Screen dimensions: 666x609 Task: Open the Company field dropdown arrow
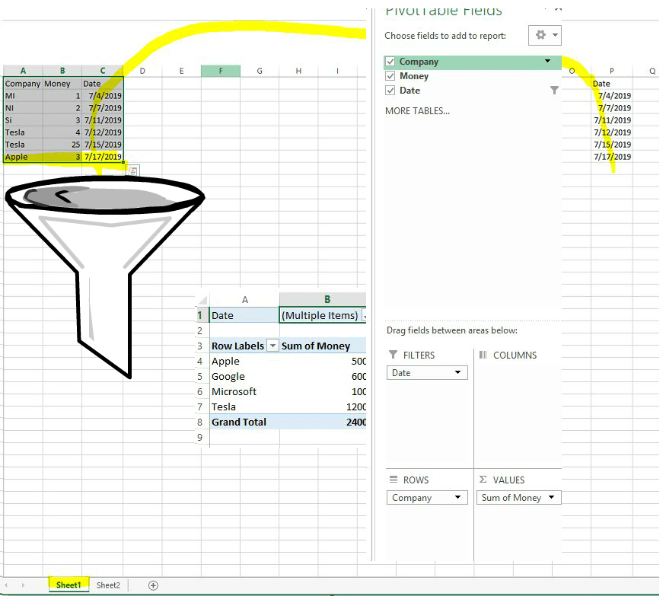point(548,62)
